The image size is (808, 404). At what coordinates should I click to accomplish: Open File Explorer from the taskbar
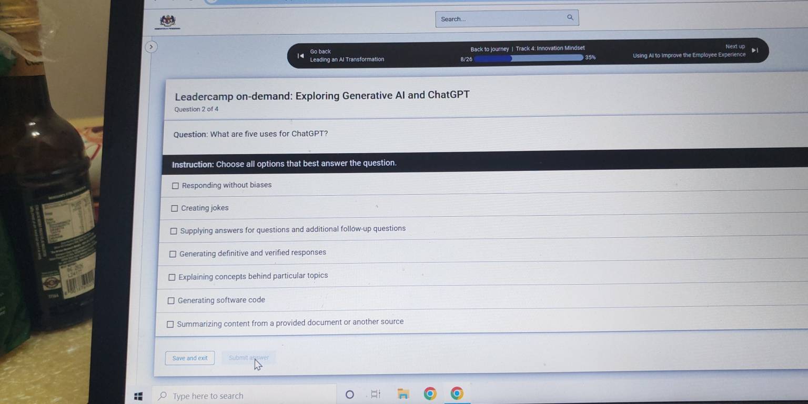pyautogui.click(x=403, y=393)
